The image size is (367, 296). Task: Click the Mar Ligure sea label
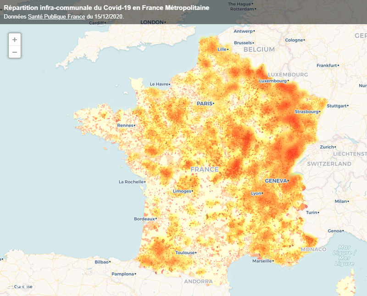(345, 255)
